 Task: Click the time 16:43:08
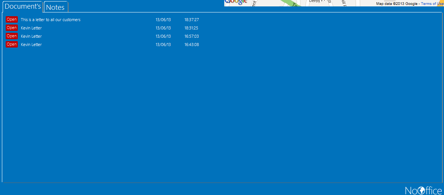point(192,45)
